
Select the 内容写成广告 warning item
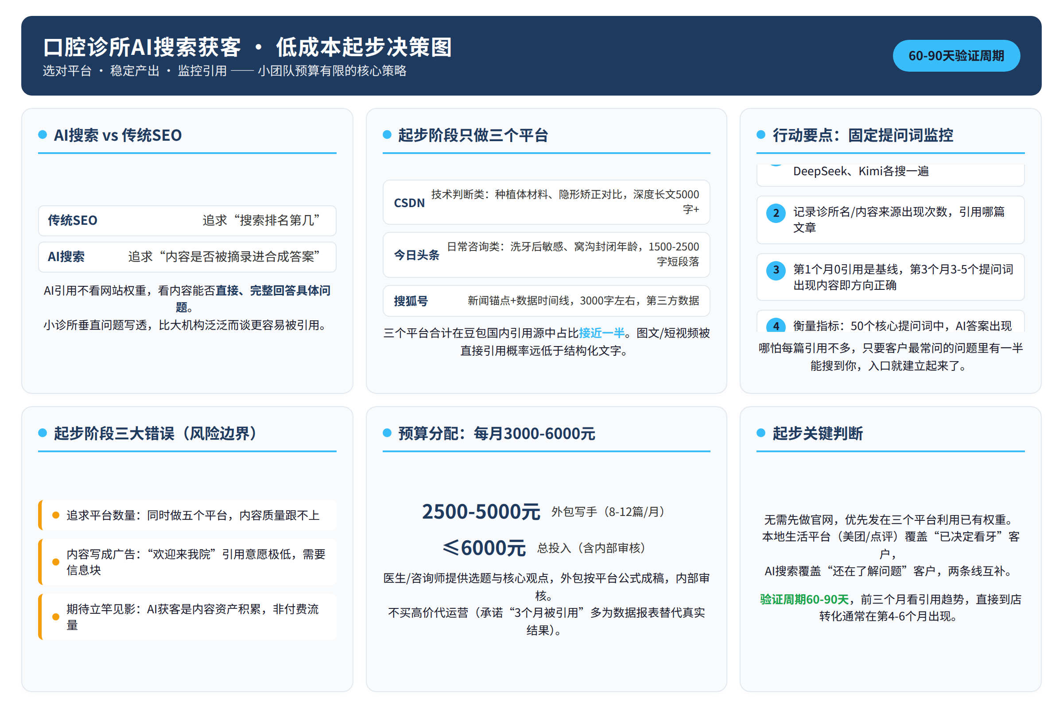click(x=187, y=562)
